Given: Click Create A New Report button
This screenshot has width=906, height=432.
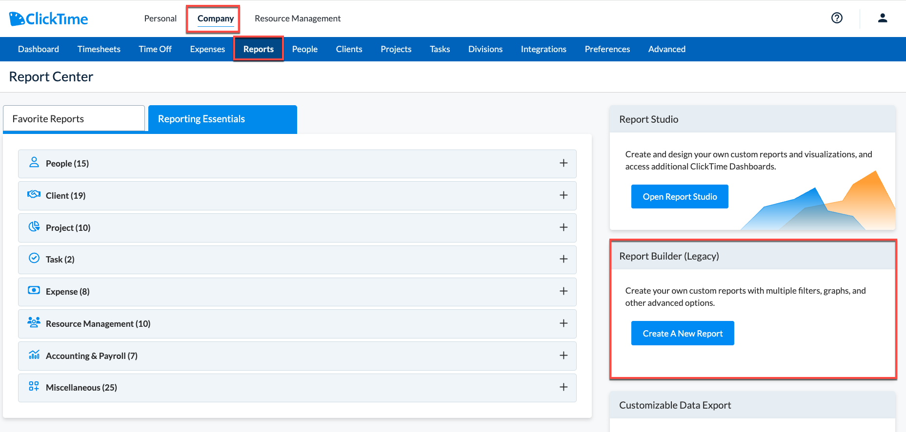Looking at the screenshot, I should pyautogui.click(x=683, y=333).
